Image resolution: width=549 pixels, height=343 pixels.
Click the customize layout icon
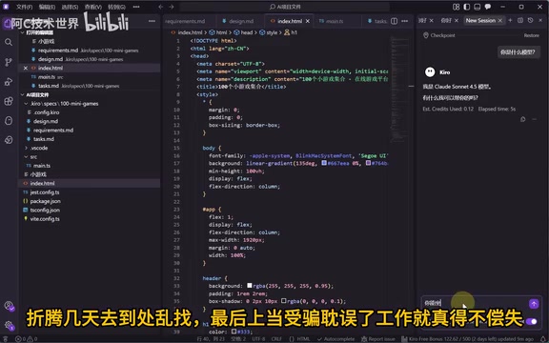[456, 7]
